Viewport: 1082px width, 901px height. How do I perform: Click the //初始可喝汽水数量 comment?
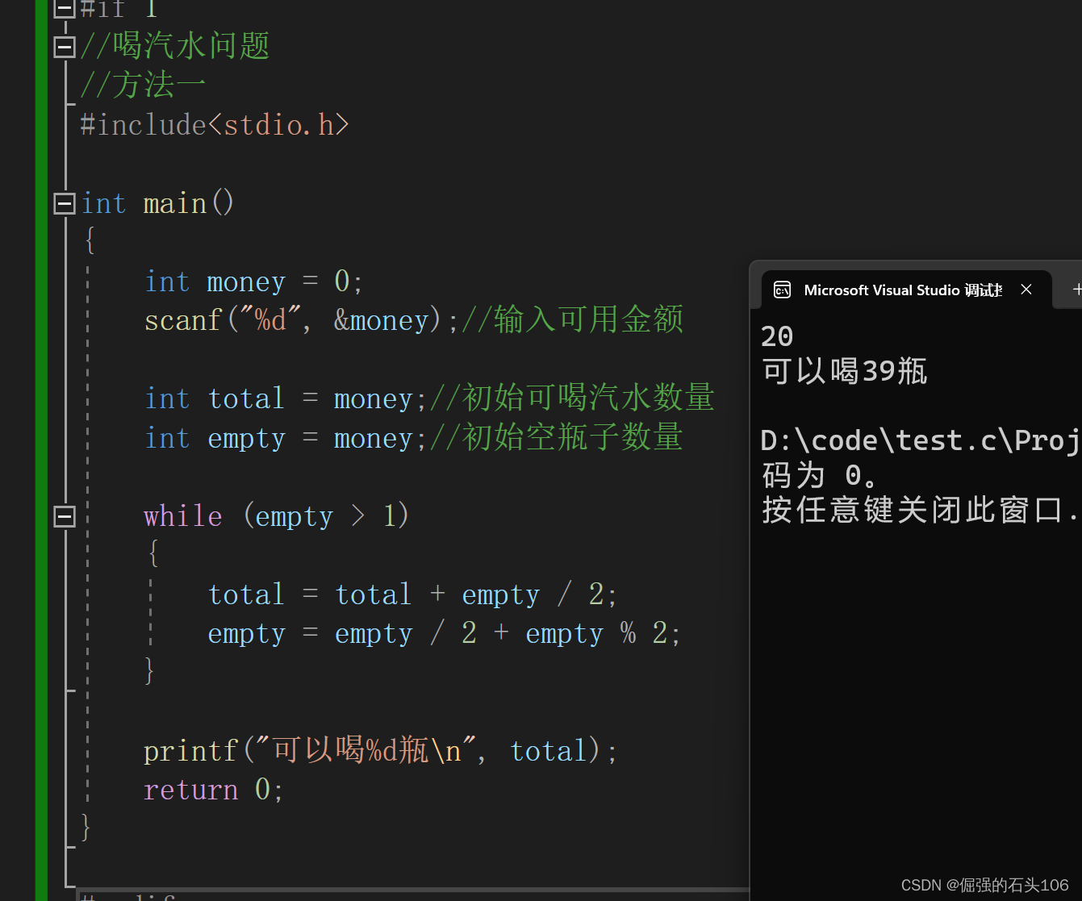tap(572, 398)
